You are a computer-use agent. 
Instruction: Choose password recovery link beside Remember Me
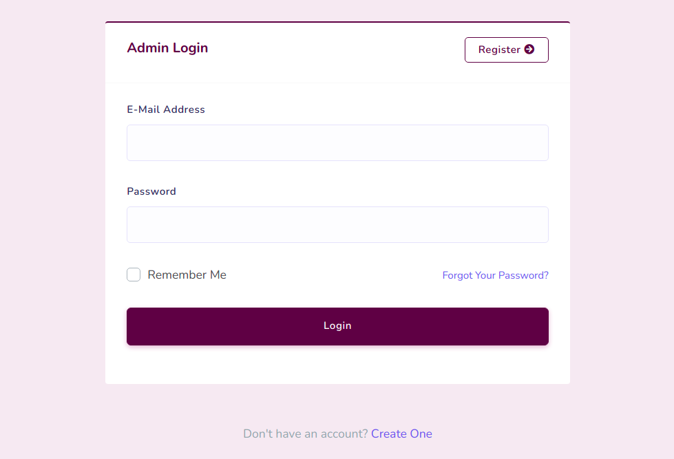(x=495, y=275)
